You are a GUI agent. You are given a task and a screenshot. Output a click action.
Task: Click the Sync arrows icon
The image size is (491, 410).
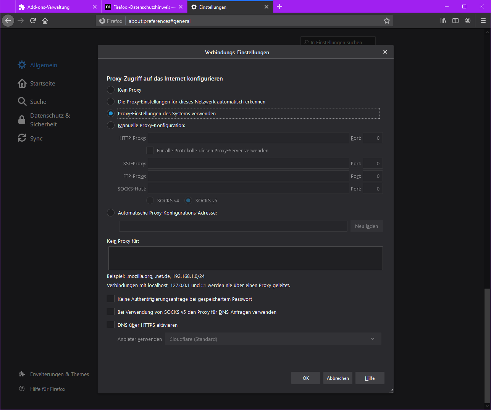(x=22, y=138)
